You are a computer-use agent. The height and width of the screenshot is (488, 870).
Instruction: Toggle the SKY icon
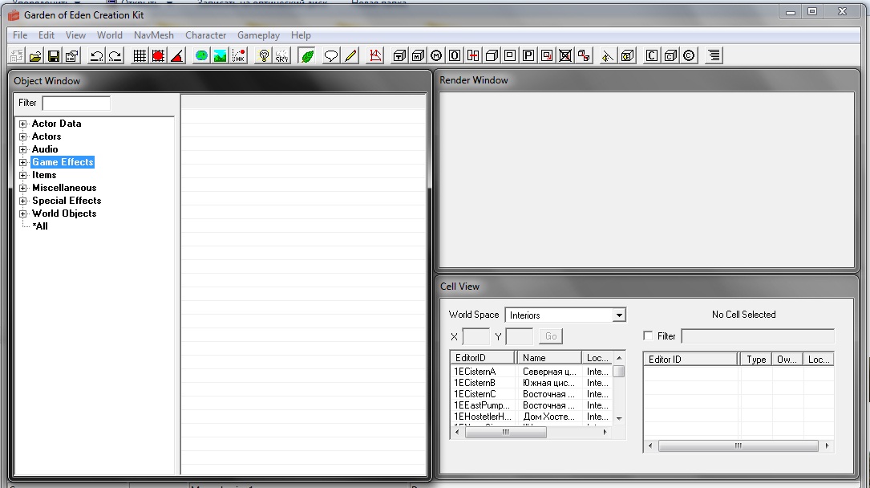(282, 55)
